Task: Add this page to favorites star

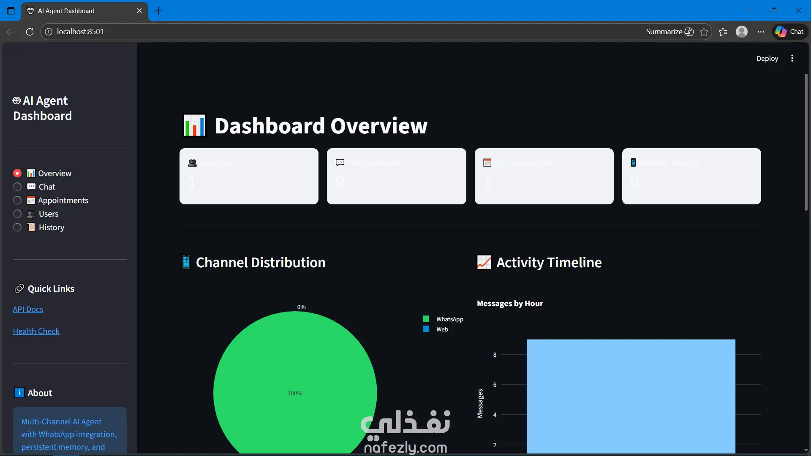Action: (x=704, y=32)
